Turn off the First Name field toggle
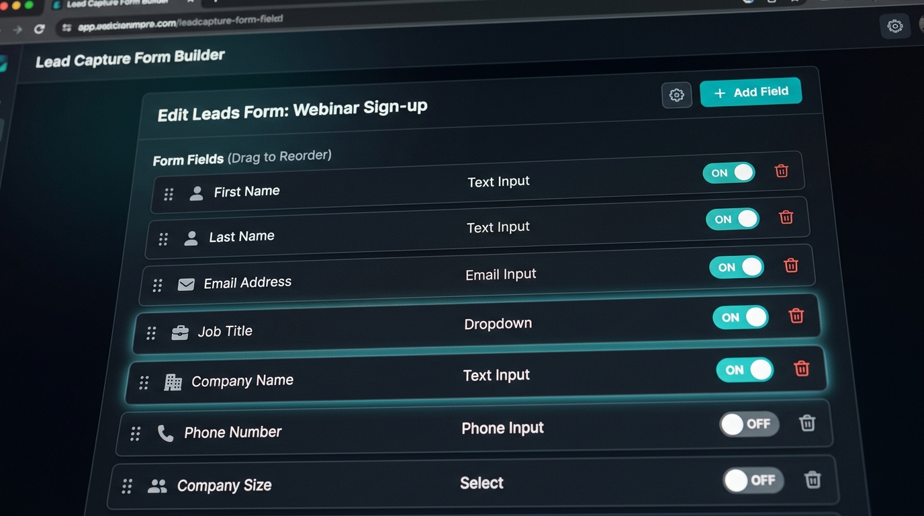This screenshot has height=516, width=924. click(729, 173)
